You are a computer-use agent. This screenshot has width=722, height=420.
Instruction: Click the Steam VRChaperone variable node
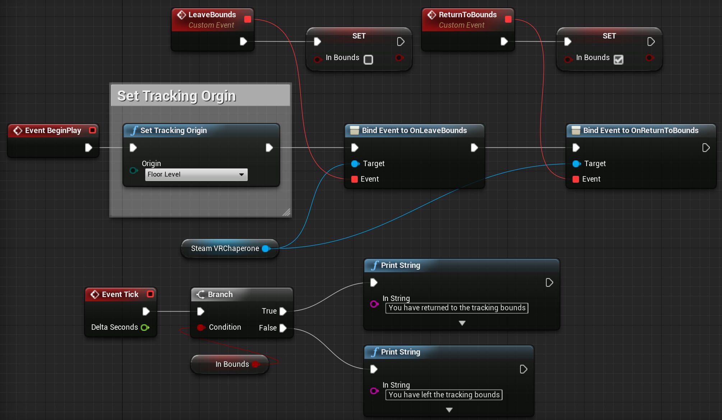(x=225, y=248)
